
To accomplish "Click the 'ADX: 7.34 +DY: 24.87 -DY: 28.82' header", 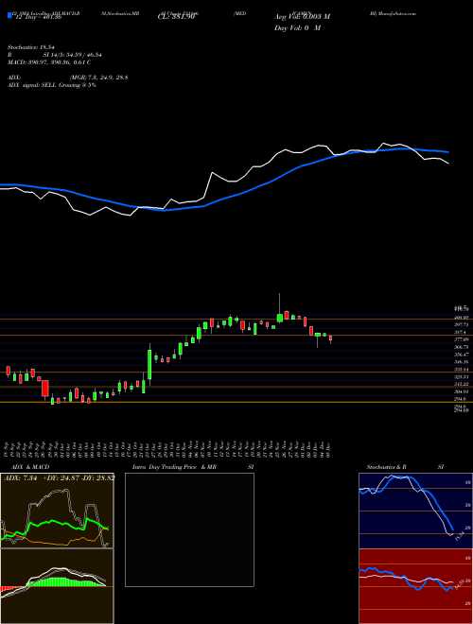I will pos(60,477).
